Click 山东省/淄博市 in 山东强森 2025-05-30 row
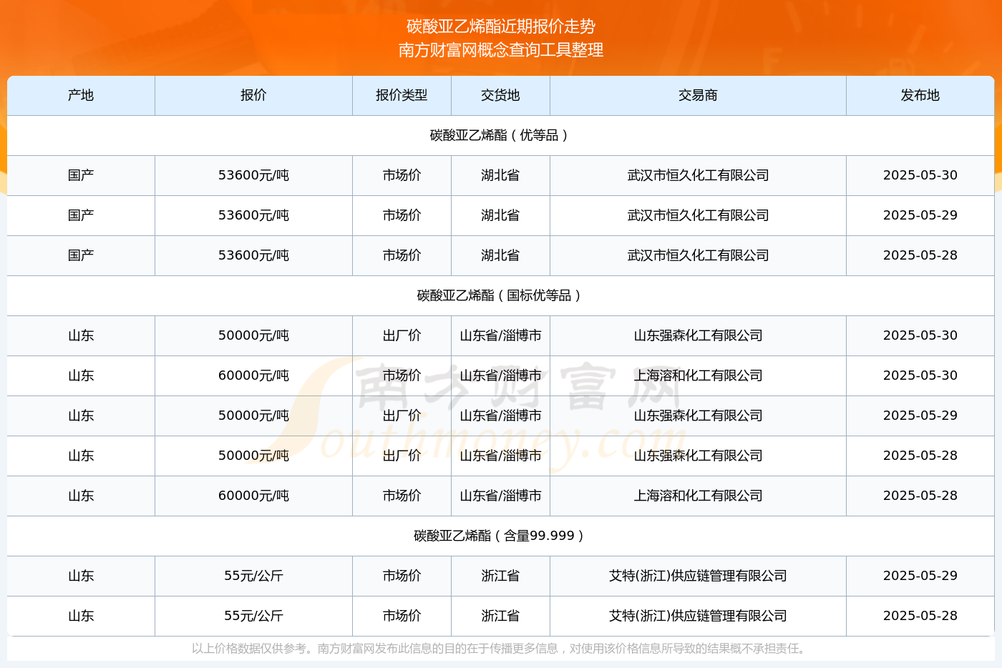This screenshot has height=668, width=1002. click(x=500, y=335)
